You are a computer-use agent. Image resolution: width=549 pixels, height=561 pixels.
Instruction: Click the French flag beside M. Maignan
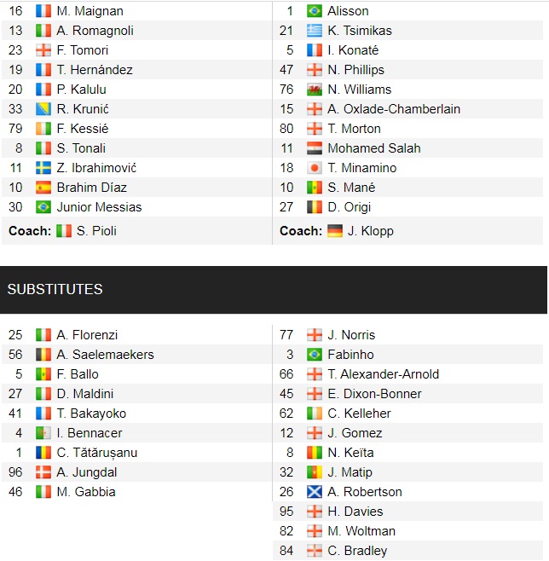pyautogui.click(x=43, y=11)
